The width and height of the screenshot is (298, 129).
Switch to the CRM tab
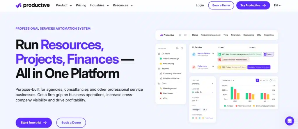click(259, 35)
